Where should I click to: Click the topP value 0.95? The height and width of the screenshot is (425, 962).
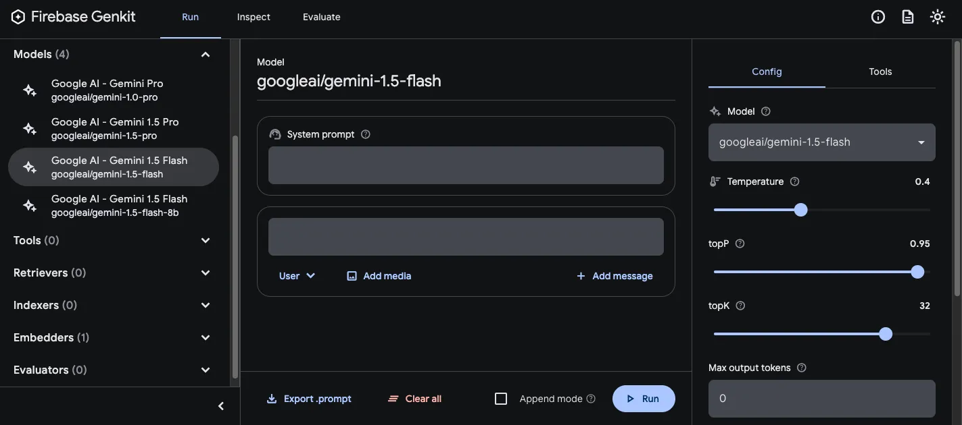[919, 244]
